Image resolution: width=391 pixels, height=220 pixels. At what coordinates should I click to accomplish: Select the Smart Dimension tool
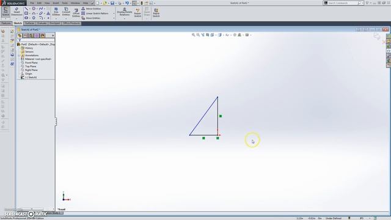tap(16, 12)
